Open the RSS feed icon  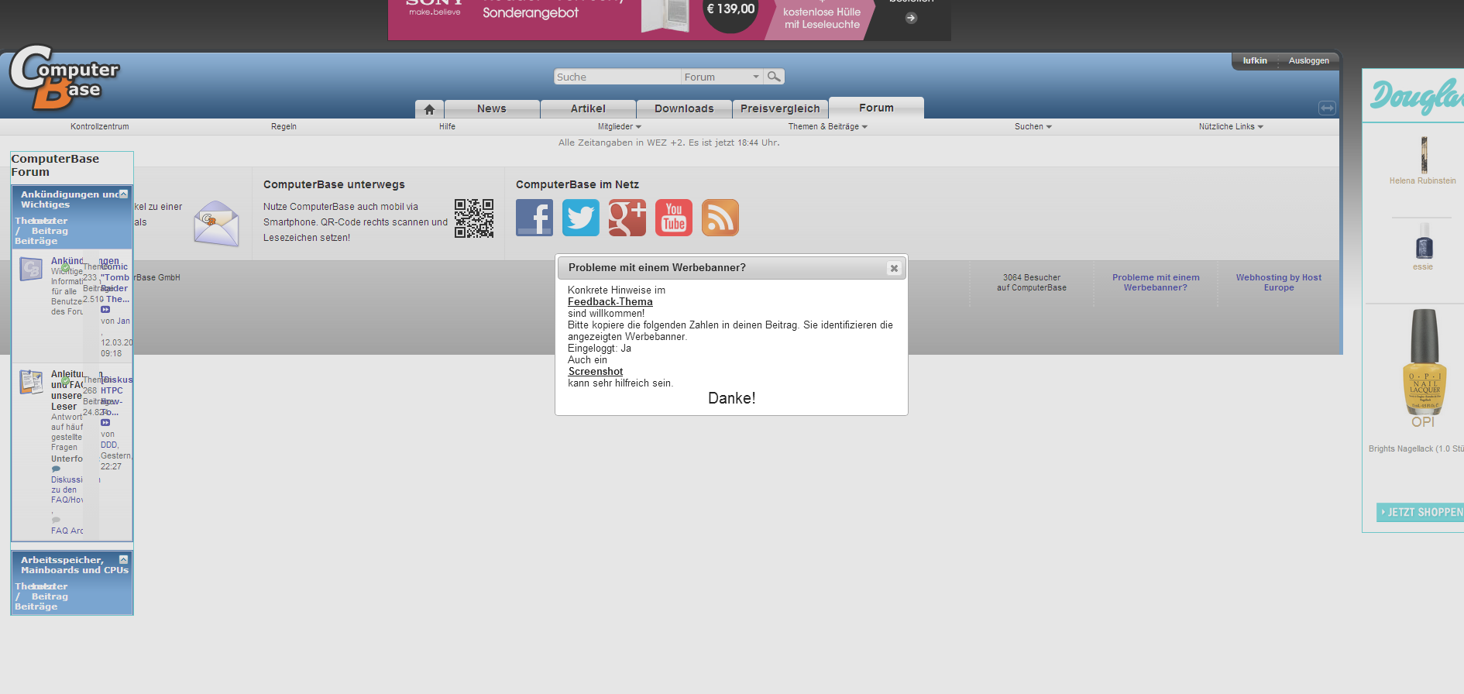point(720,218)
